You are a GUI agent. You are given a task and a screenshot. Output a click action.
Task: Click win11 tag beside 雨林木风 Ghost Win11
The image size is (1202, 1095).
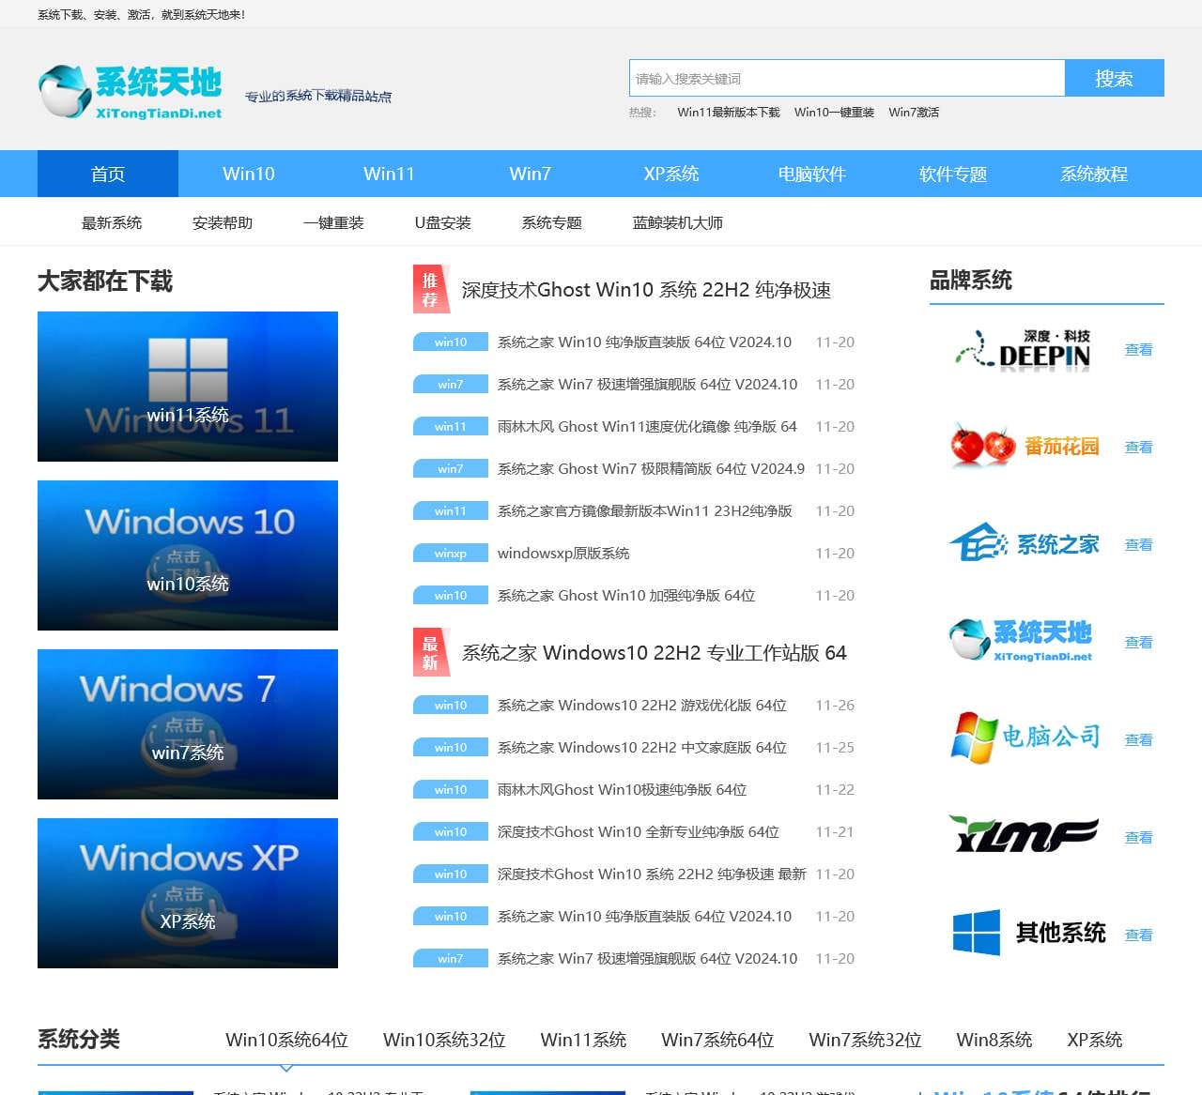pyautogui.click(x=451, y=427)
